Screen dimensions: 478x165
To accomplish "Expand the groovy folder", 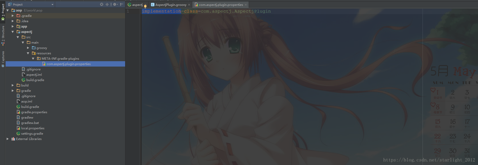I will 28,48.
